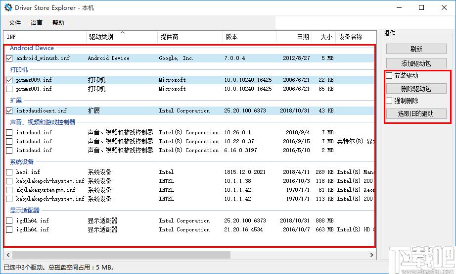This screenshot has height=274, width=456.
Task: Check kabylakepch-hsystem.inf version 10.1.1.38 checkbox
Action: coord(9,181)
